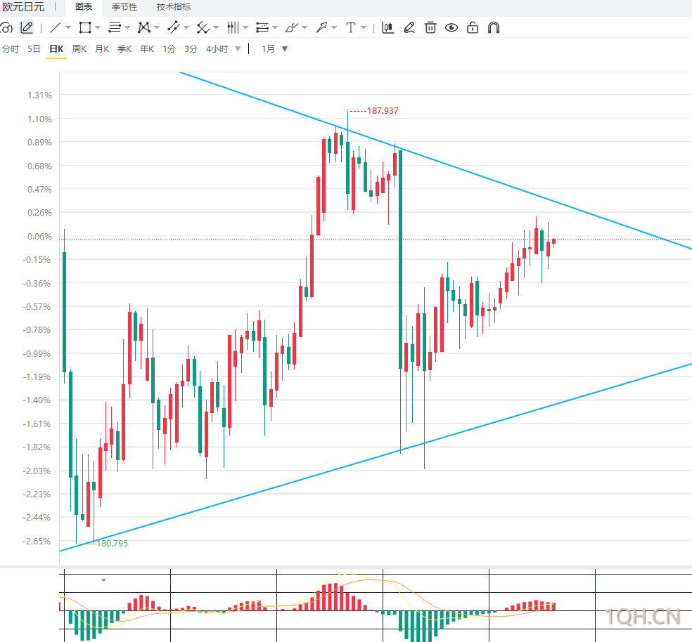Select the 5日 timeframe

pyautogui.click(x=34, y=49)
